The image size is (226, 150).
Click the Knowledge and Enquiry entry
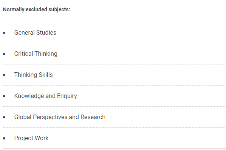click(x=46, y=96)
